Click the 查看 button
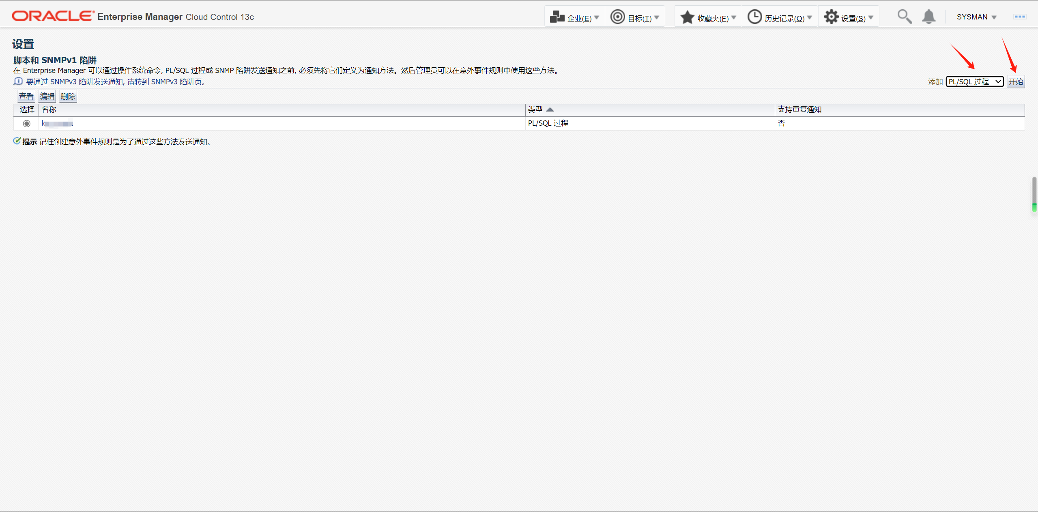Viewport: 1038px width, 512px height. (x=26, y=96)
